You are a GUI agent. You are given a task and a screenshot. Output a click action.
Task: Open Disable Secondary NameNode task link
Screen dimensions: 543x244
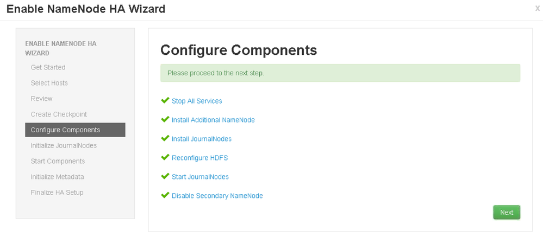(x=217, y=196)
